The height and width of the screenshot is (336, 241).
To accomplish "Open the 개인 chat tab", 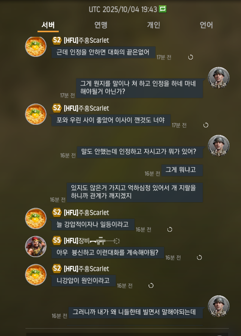I will [153, 25].
